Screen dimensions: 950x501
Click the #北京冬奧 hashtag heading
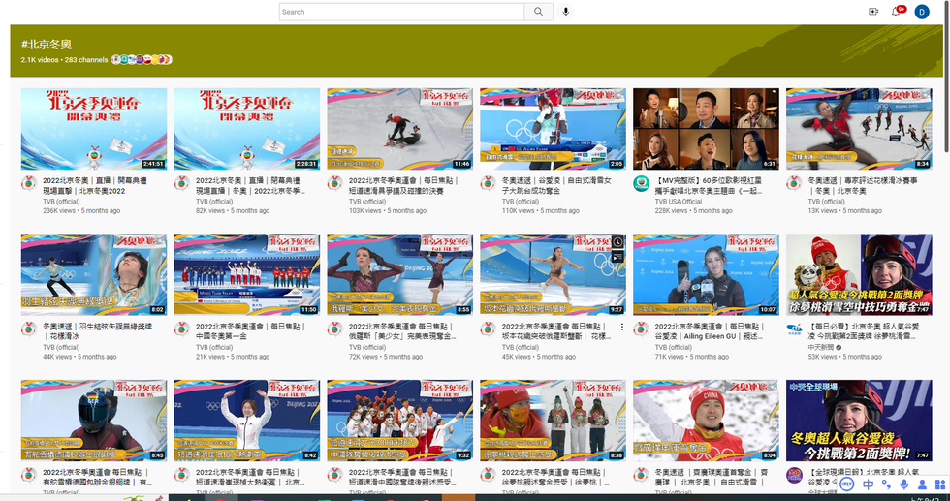(47, 45)
